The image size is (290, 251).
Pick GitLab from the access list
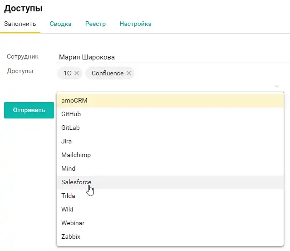click(170, 128)
